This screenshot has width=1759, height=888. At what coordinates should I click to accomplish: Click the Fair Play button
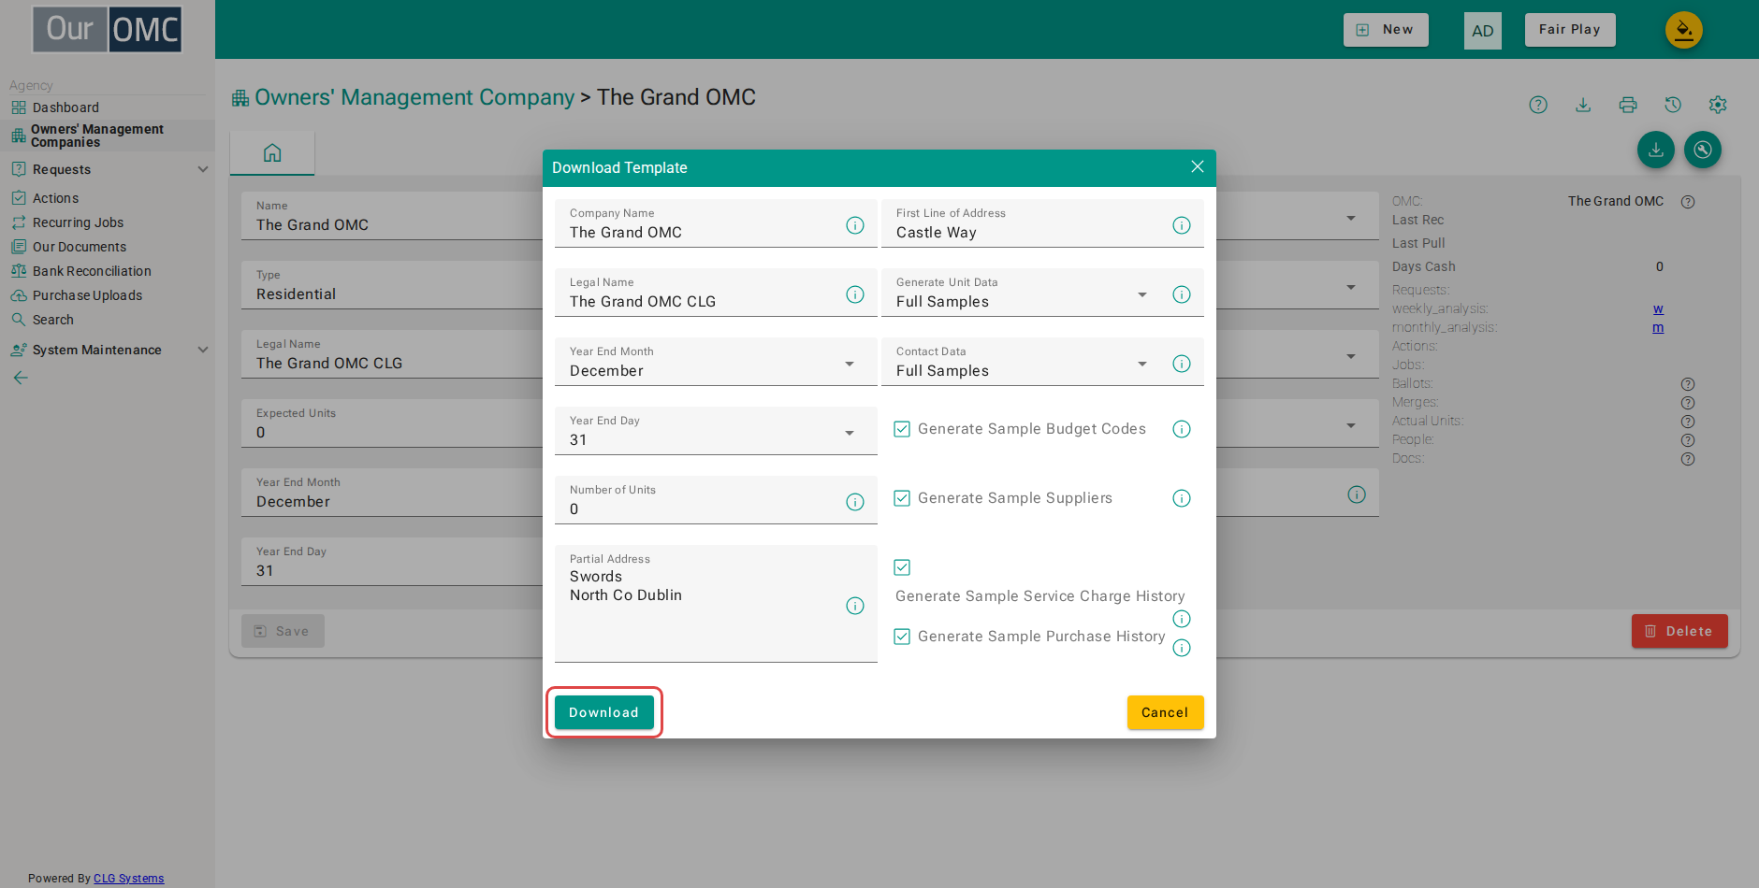tap(1570, 30)
